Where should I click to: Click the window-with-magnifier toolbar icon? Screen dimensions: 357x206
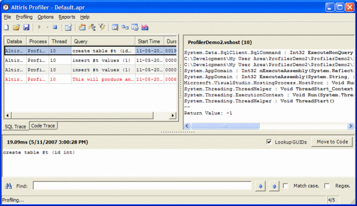pyautogui.click(x=115, y=27)
